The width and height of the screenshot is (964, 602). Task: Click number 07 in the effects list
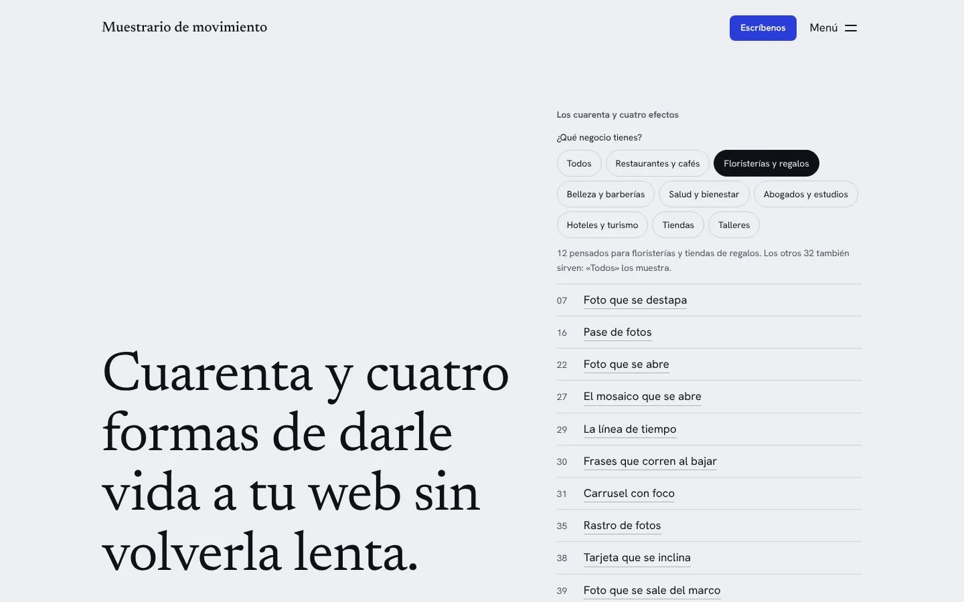point(562,301)
